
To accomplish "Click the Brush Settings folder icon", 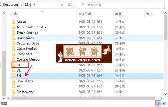I will (x=14, y=33).
